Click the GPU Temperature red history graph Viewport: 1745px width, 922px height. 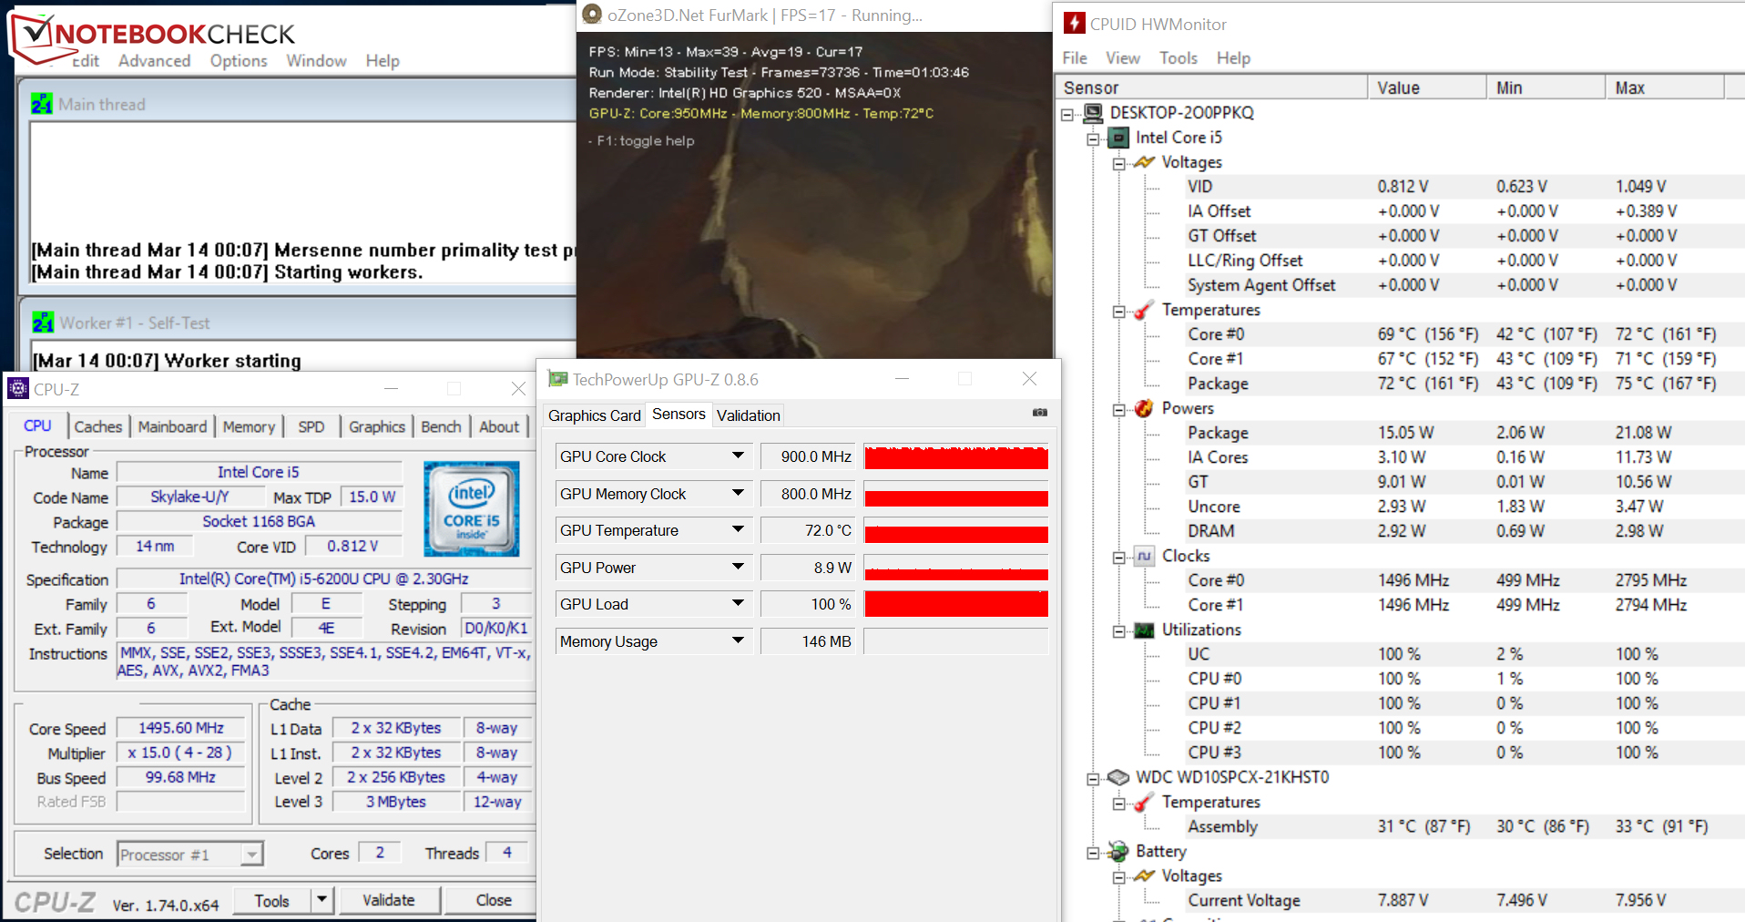[955, 530]
